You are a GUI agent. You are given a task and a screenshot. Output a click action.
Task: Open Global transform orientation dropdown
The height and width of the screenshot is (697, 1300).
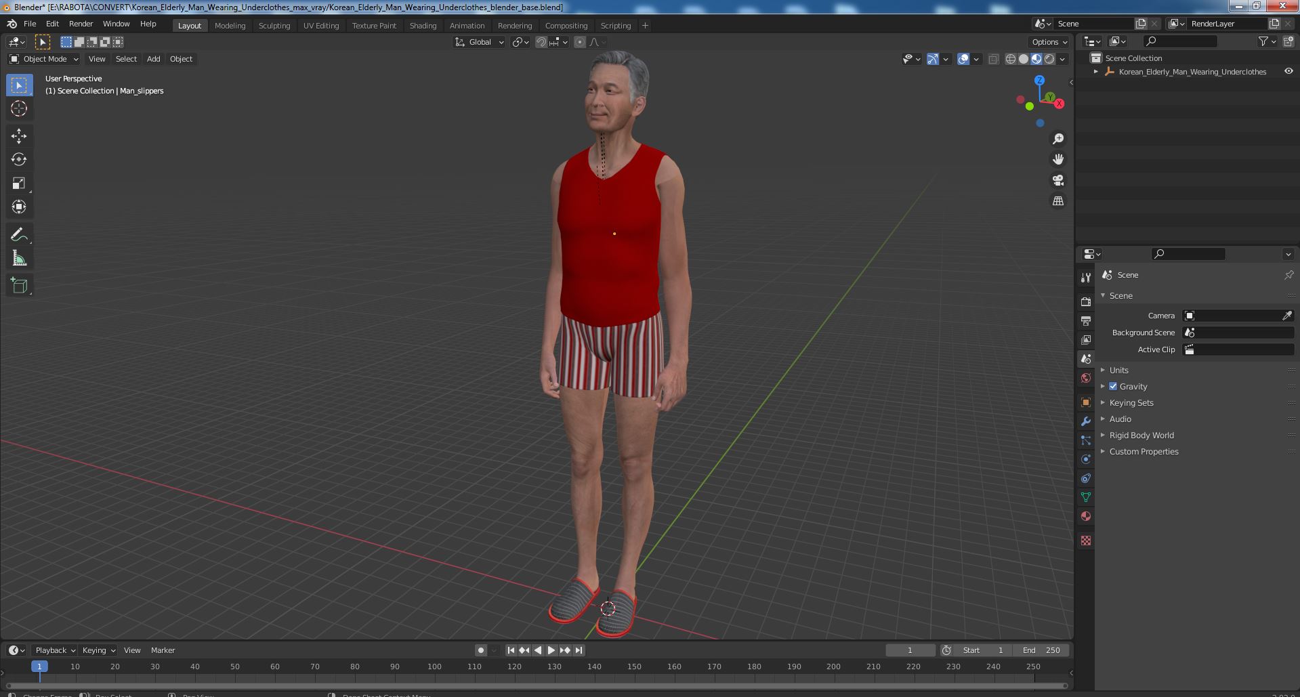coord(480,42)
